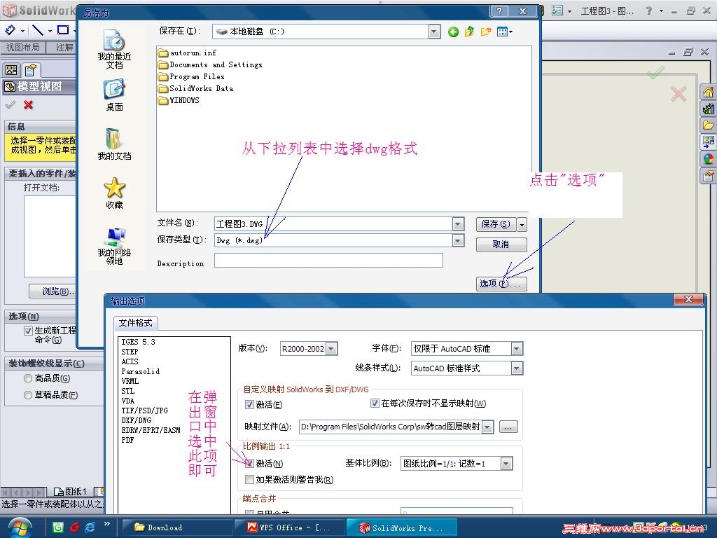Click the options list icon in SolidWorks top bar
This screenshot has height=538, width=717.
pyautogui.click(x=557, y=11)
